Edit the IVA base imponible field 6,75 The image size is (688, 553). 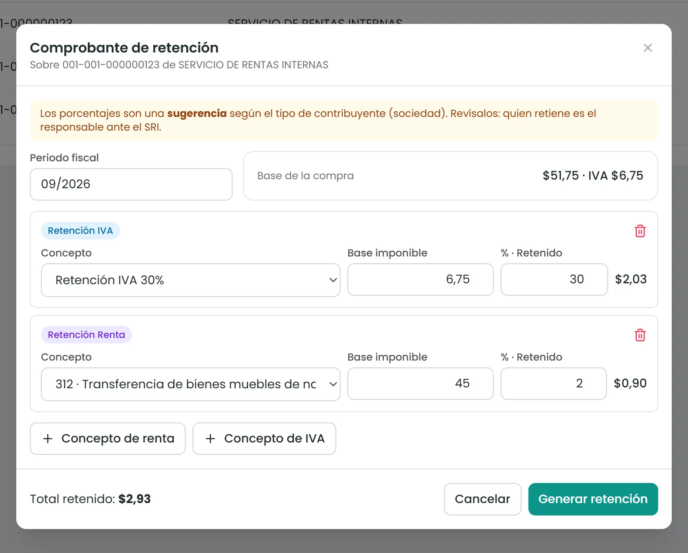[420, 280]
